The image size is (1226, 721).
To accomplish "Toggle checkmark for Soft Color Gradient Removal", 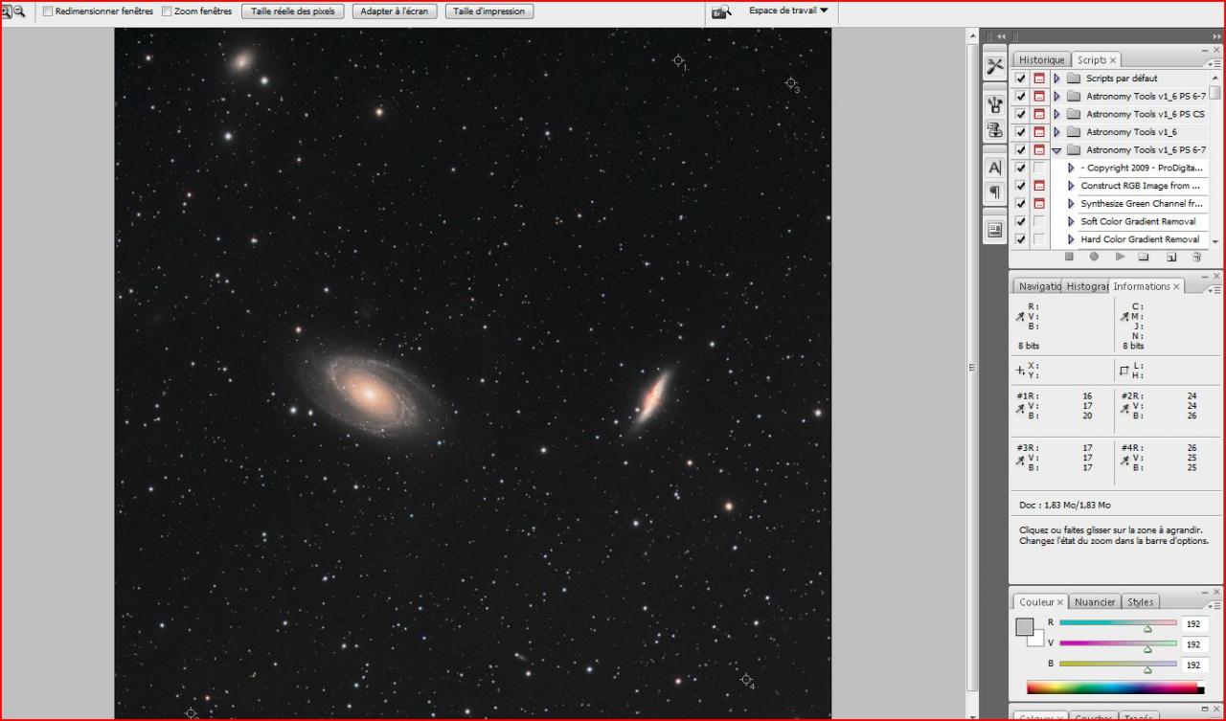I will pos(1021,221).
